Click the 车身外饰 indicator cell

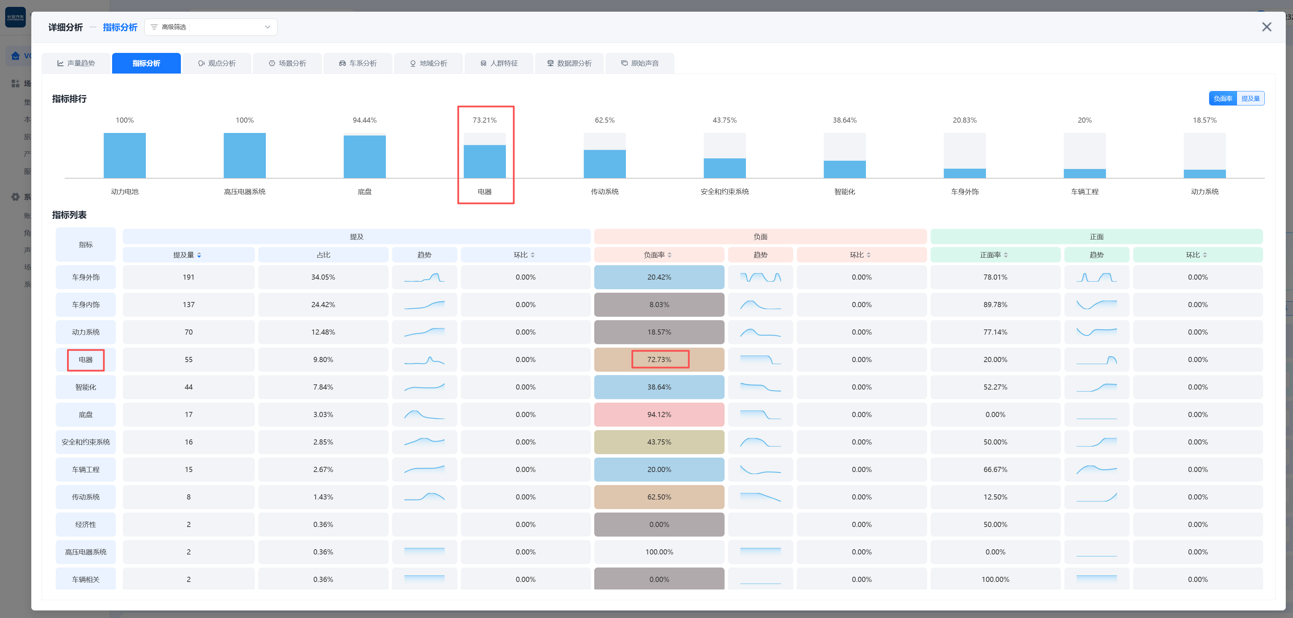[x=86, y=277]
